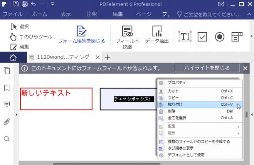The height and width of the screenshot is (165, 254).
Task: Open a new tab with plus button
Action: click(108, 57)
